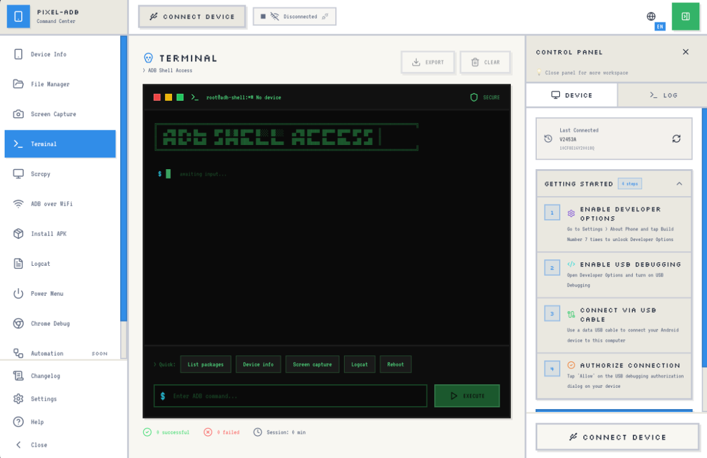Refresh the last connected device V2453A
The height and width of the screenshot is (458, 707).
676,139
